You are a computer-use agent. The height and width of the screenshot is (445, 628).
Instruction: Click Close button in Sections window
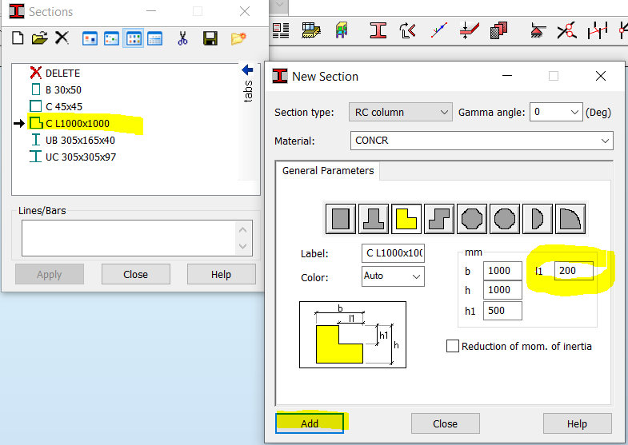[x=136, y=274]
